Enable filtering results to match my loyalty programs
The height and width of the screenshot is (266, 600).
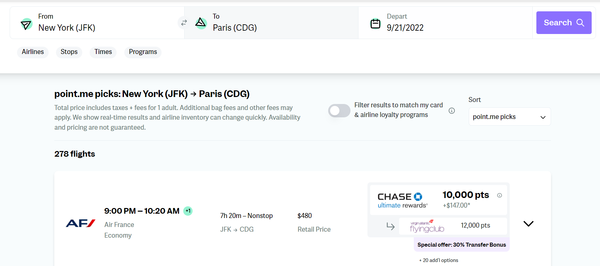click(339, 110)
